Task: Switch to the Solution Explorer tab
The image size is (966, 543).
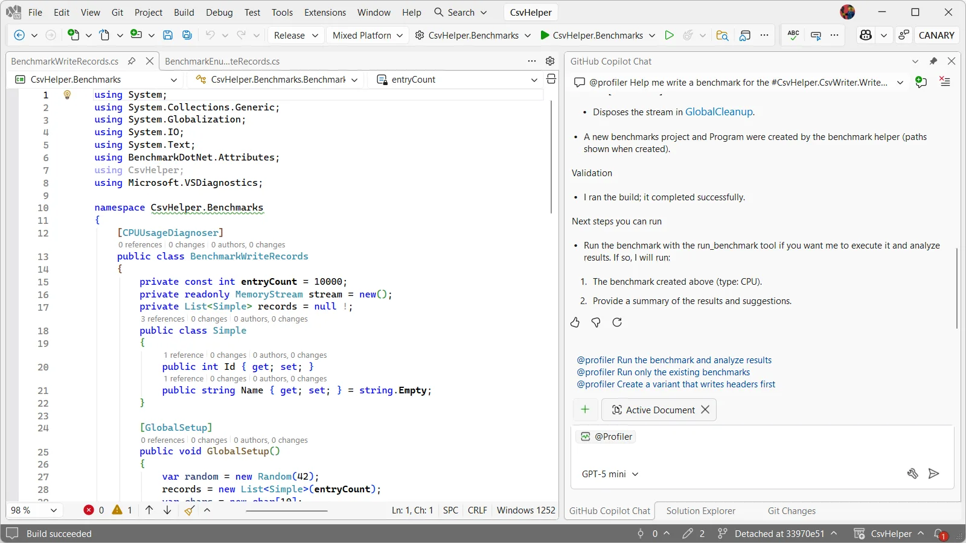Action: click(x=700, y=511)
